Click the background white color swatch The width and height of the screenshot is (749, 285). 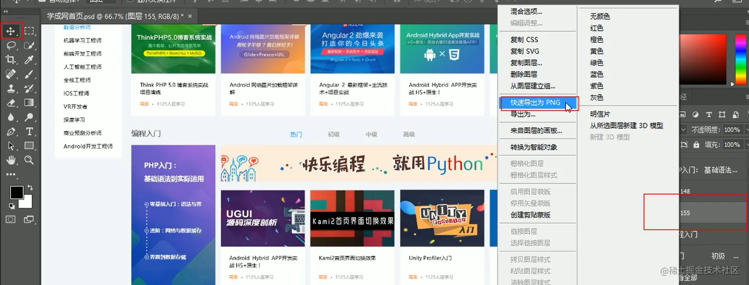pos(27,203)
